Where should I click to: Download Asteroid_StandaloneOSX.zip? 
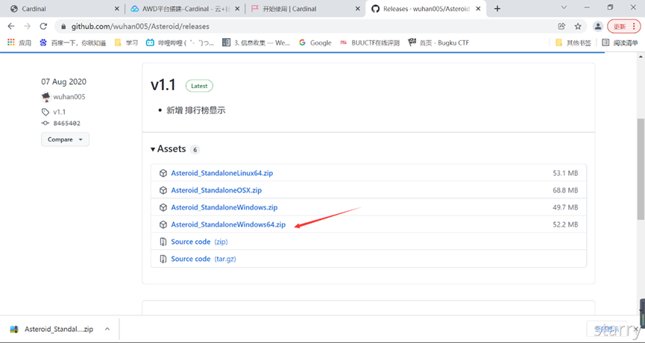click(x=216, y=190)
